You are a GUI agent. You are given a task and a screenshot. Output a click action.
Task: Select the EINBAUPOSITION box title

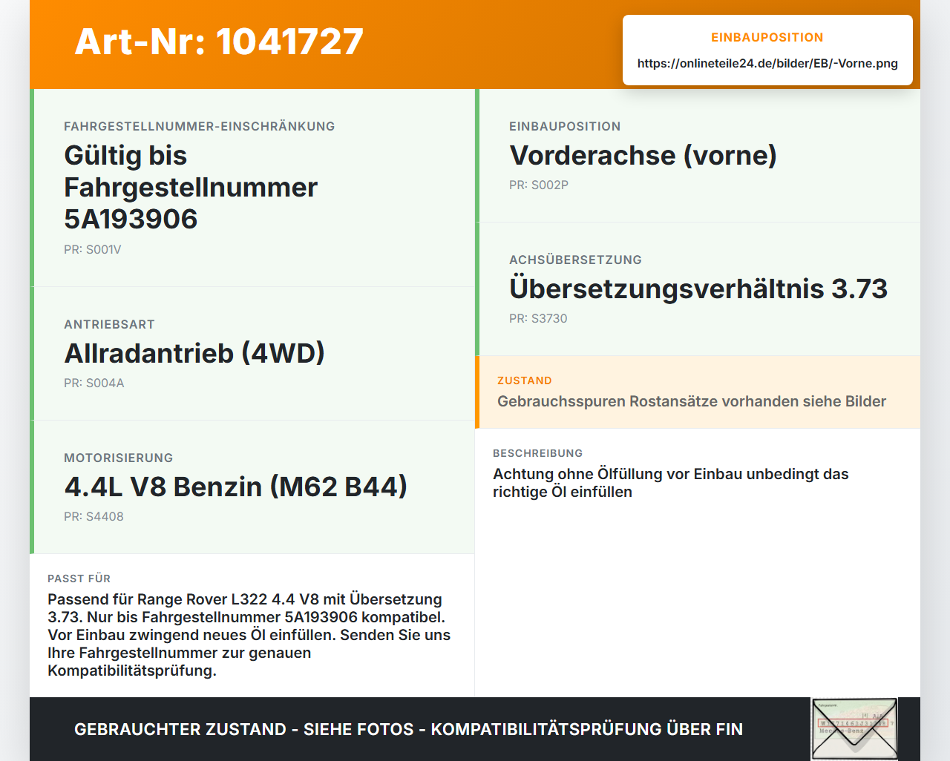pyautogui.click(x=767, y=37)
